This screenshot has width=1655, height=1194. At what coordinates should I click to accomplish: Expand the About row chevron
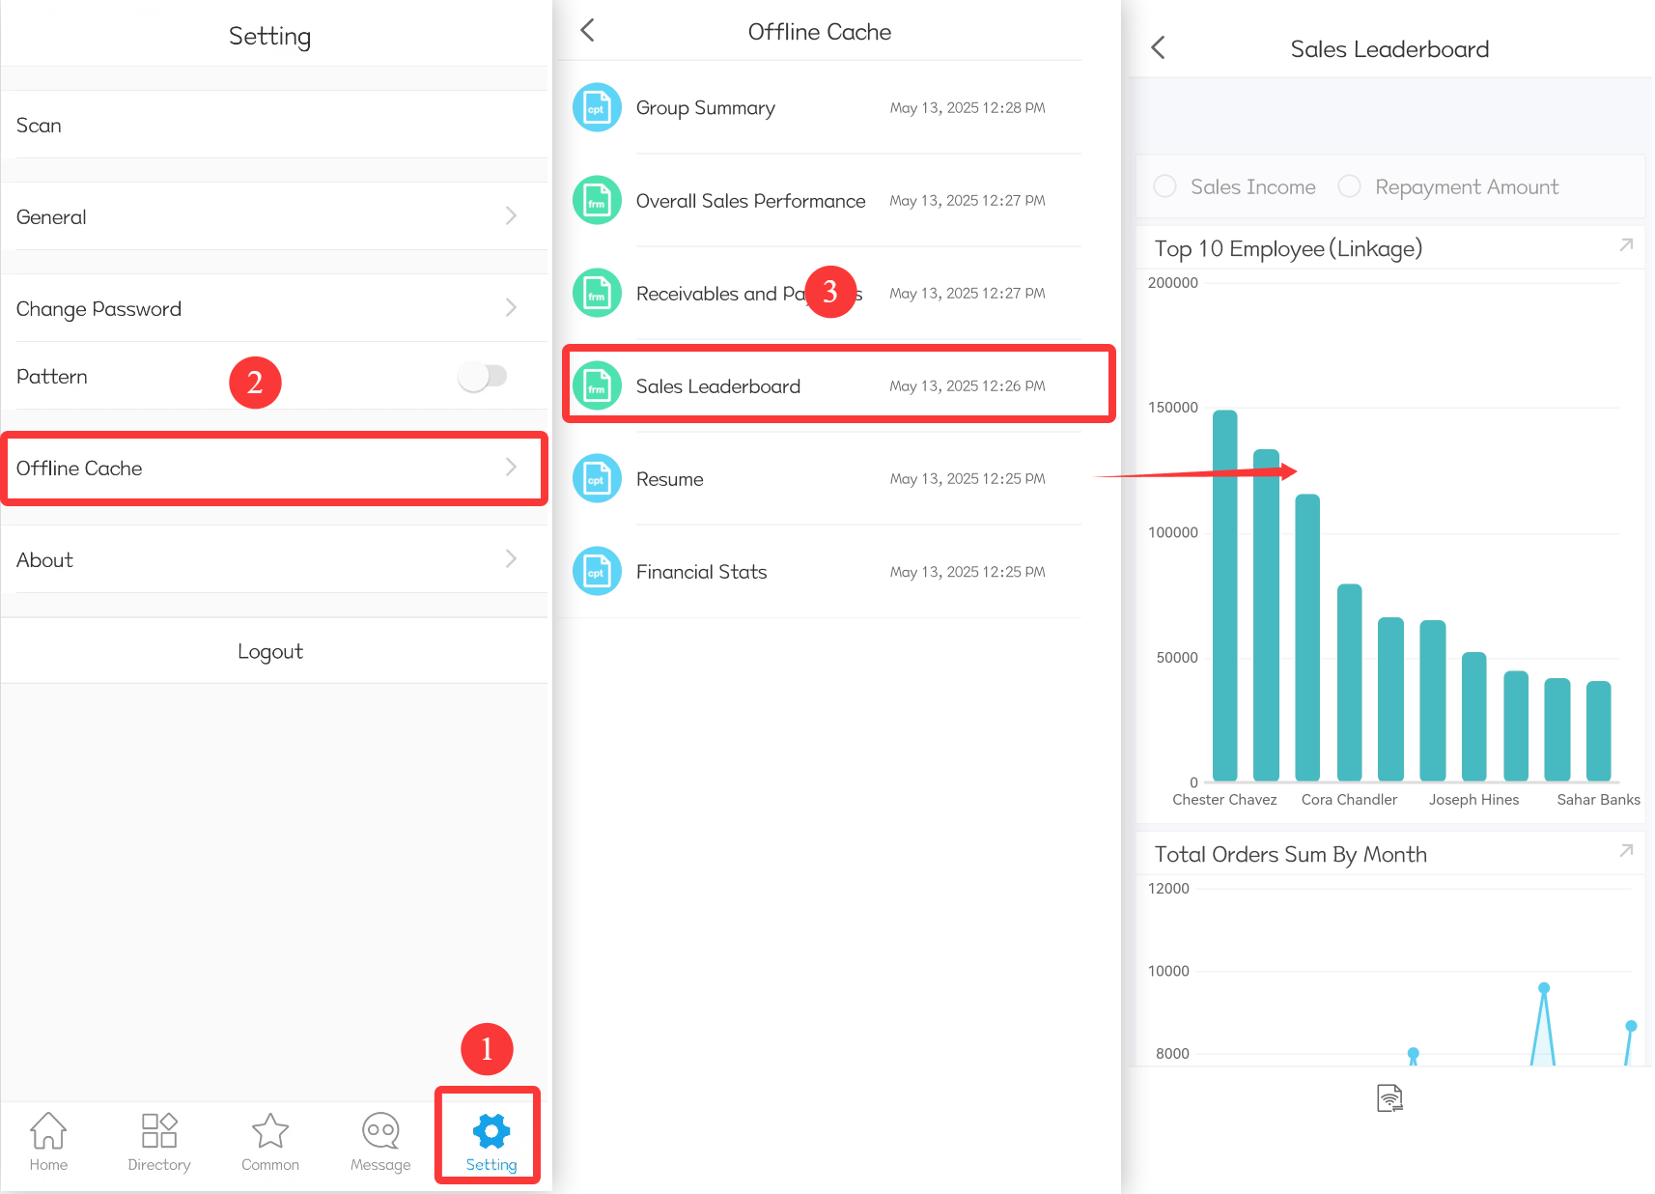coord(511,558)
